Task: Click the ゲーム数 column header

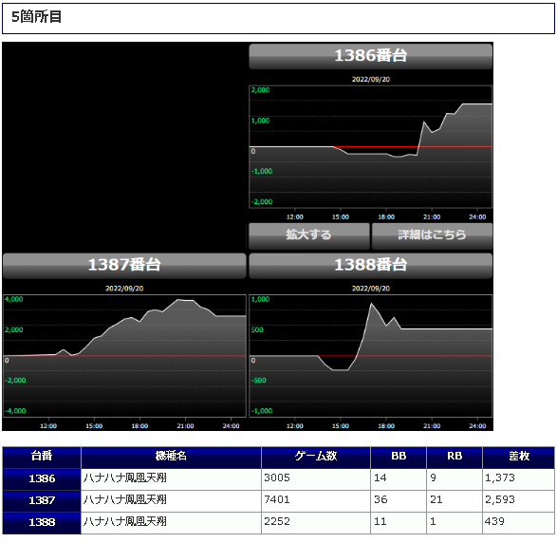Action: (316, 458)
